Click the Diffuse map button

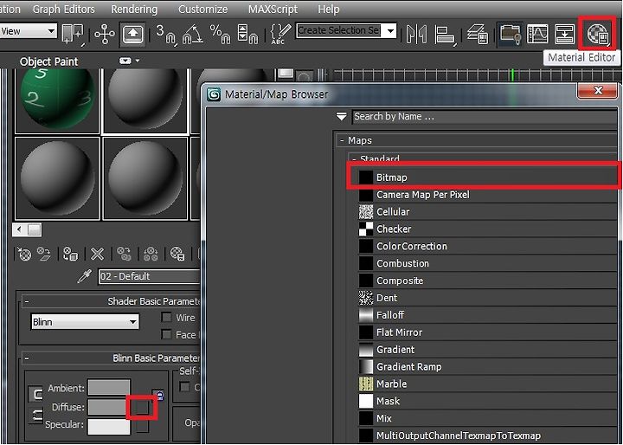point(142,407)
